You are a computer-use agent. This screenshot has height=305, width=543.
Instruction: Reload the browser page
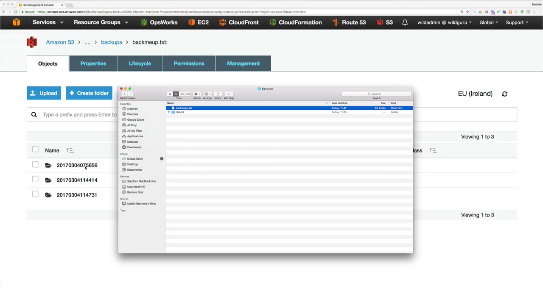click(16, 12)
